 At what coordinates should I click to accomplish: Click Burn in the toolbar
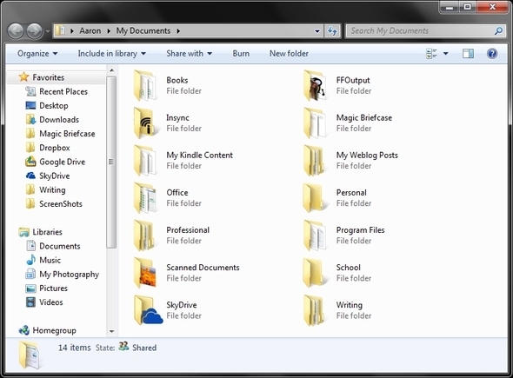[241, 53]
